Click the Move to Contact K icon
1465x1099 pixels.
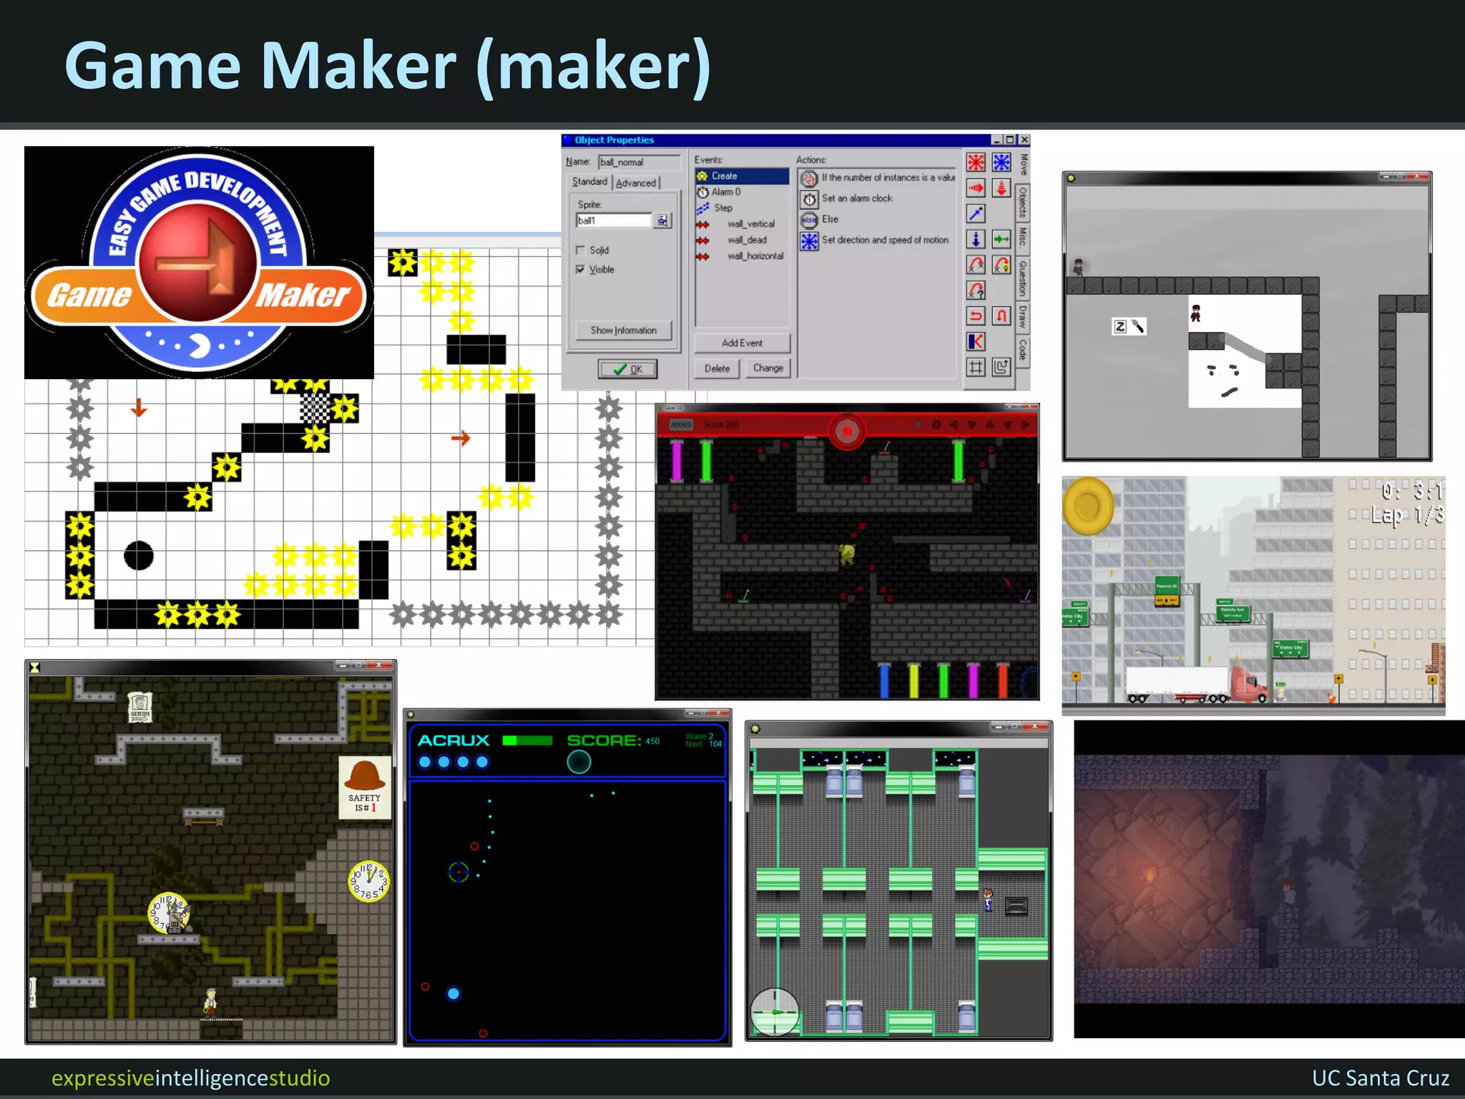coord(976,342)
